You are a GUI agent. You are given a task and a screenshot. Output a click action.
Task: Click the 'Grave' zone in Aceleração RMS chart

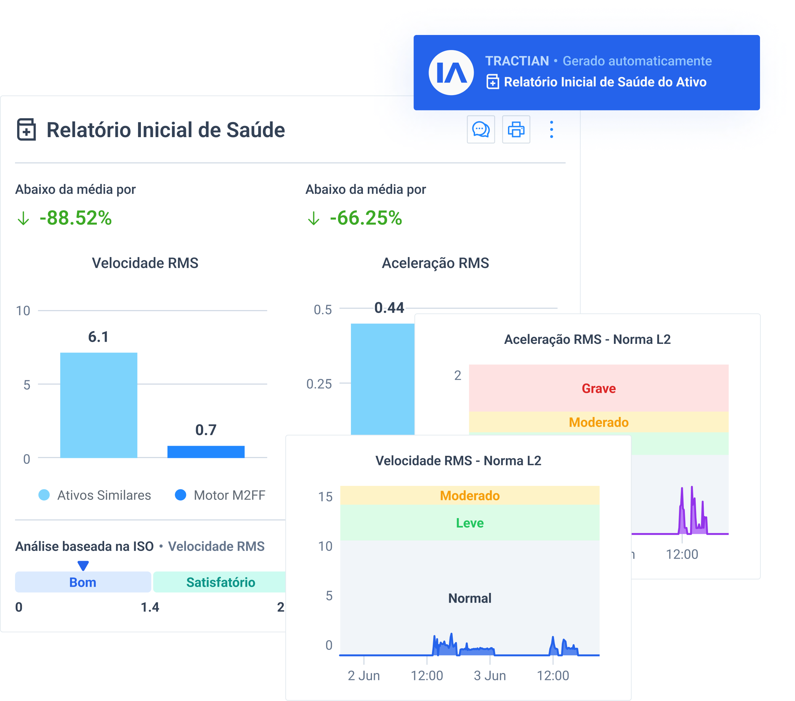598,388
